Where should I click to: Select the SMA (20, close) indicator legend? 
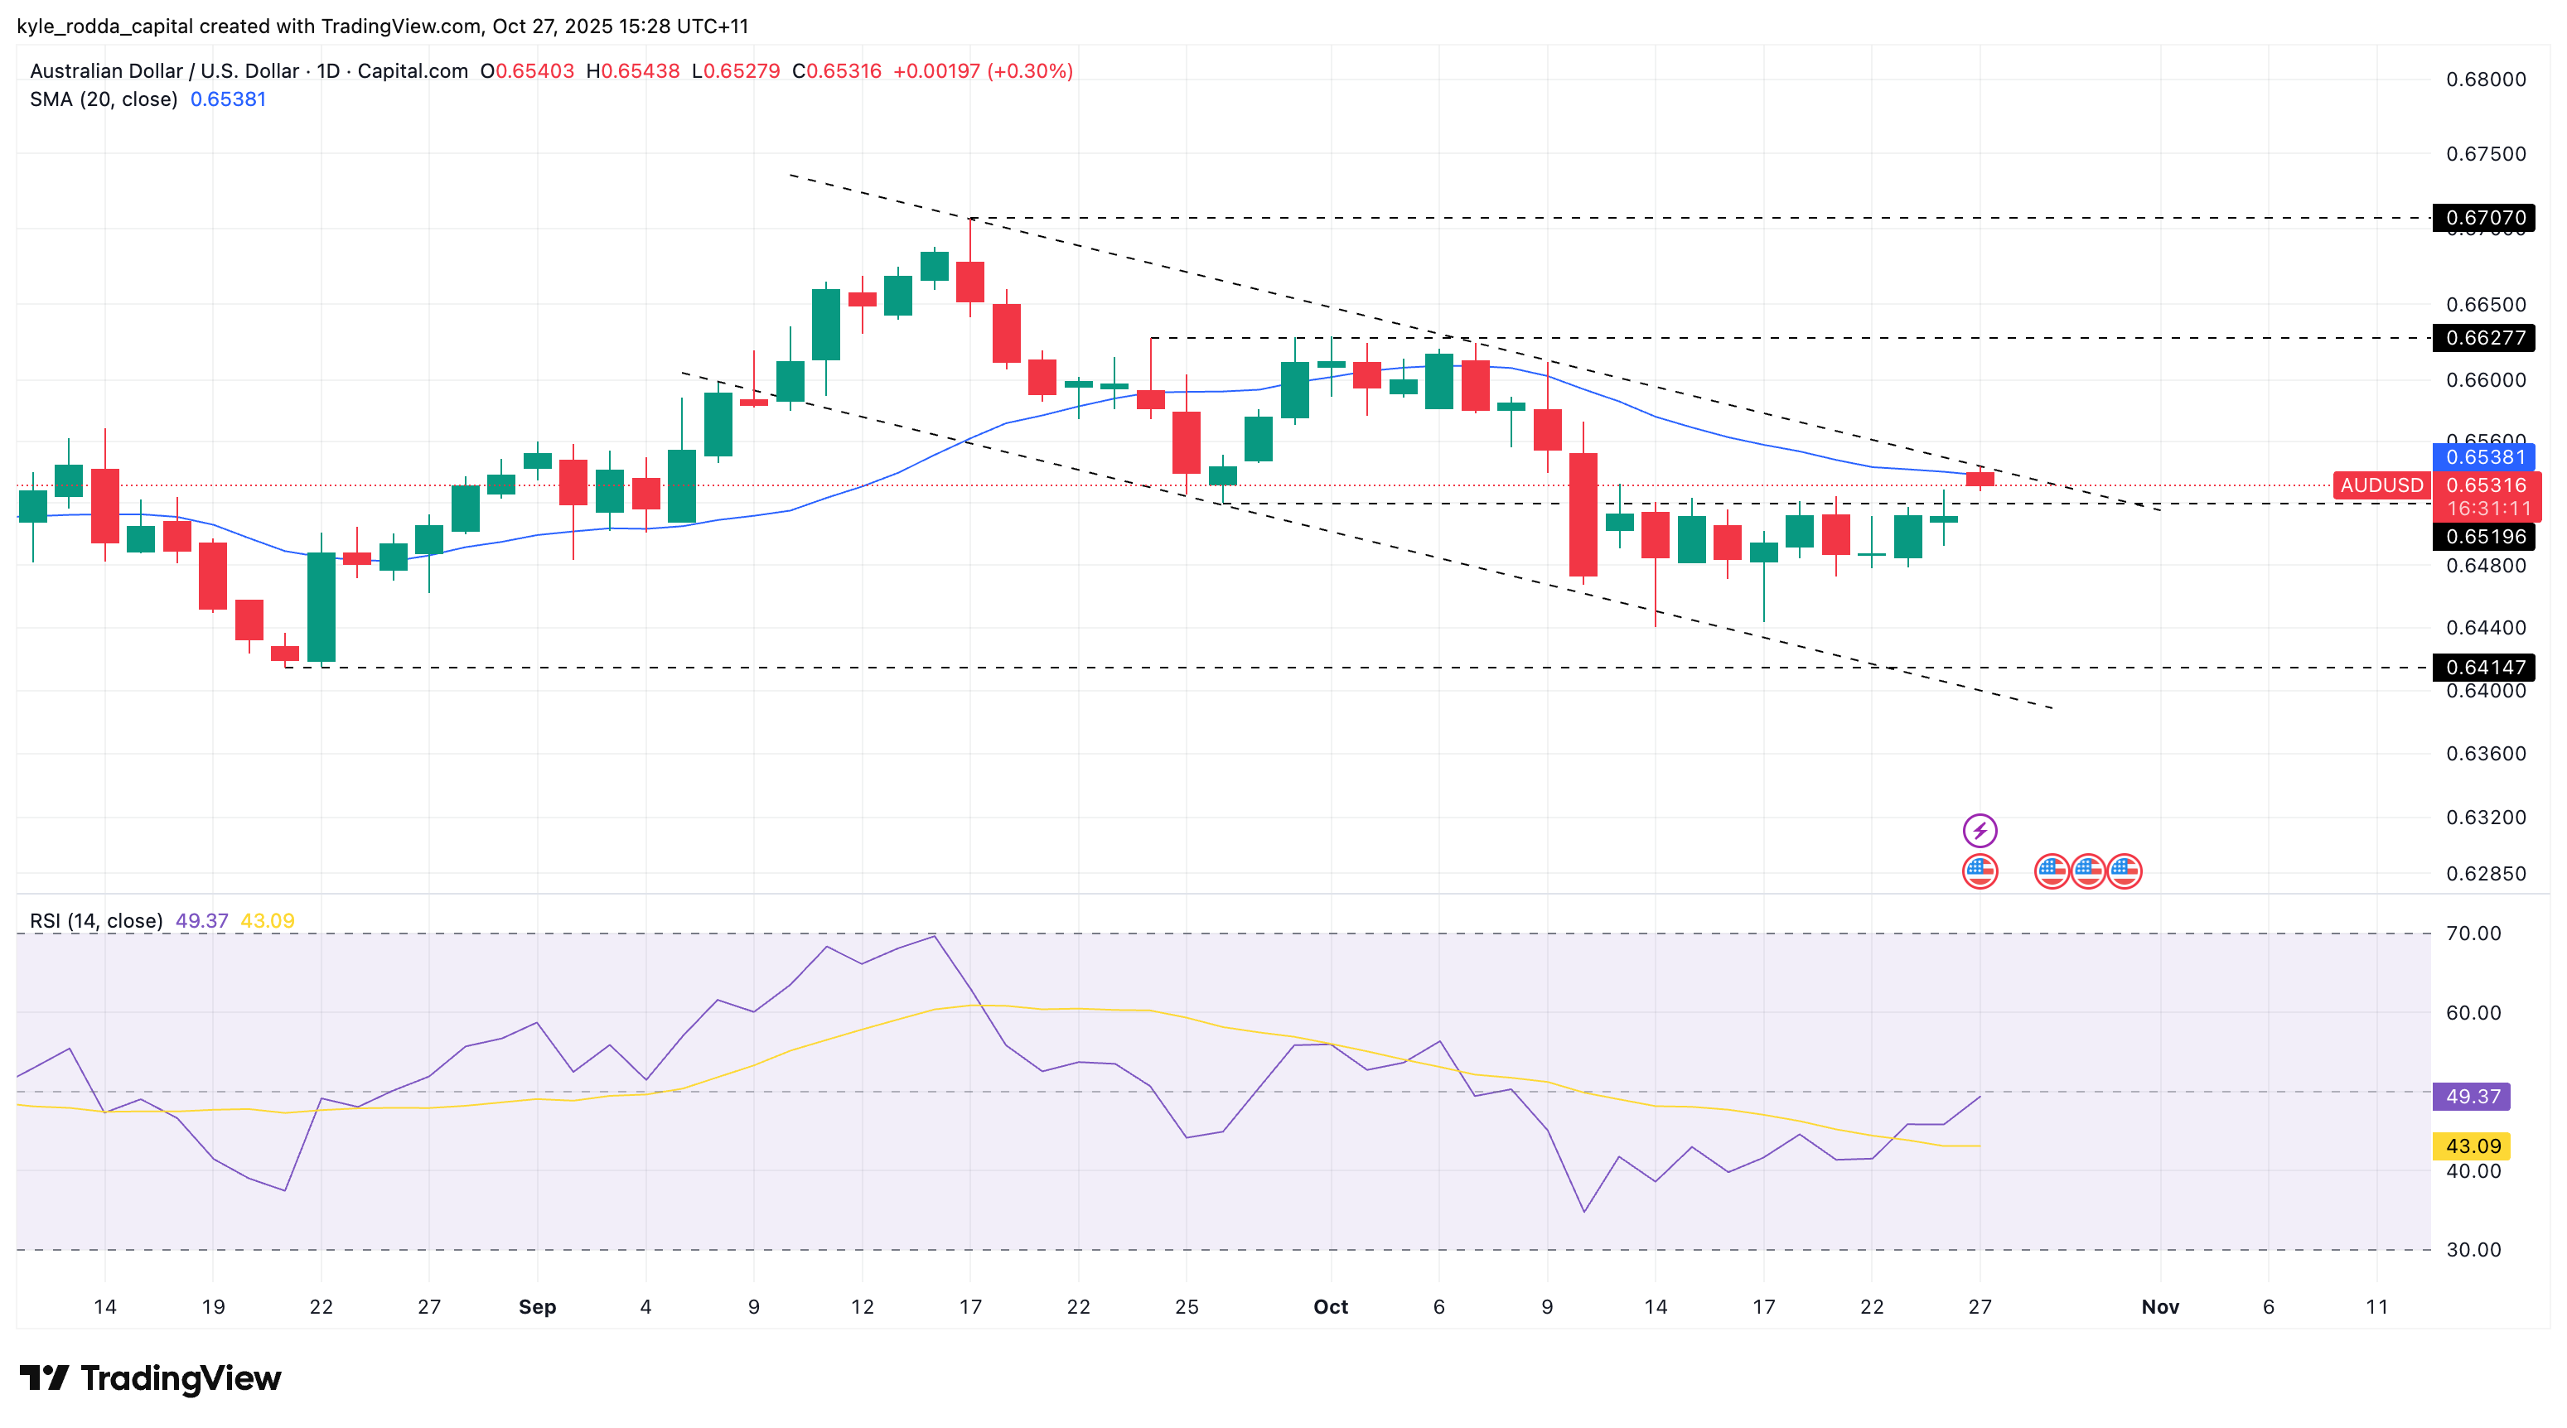point(104,99)
